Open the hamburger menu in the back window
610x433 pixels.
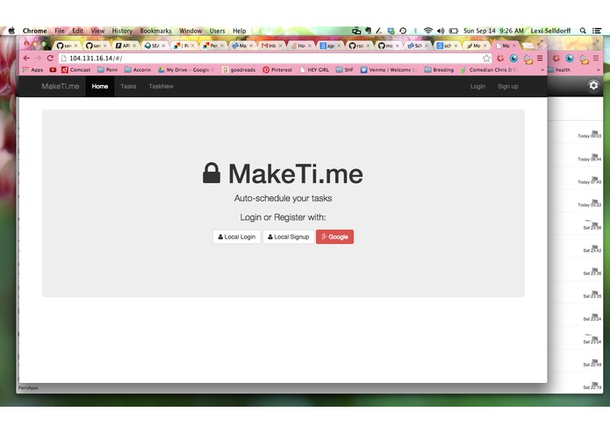pyautogui.click(x=596, y=58)
